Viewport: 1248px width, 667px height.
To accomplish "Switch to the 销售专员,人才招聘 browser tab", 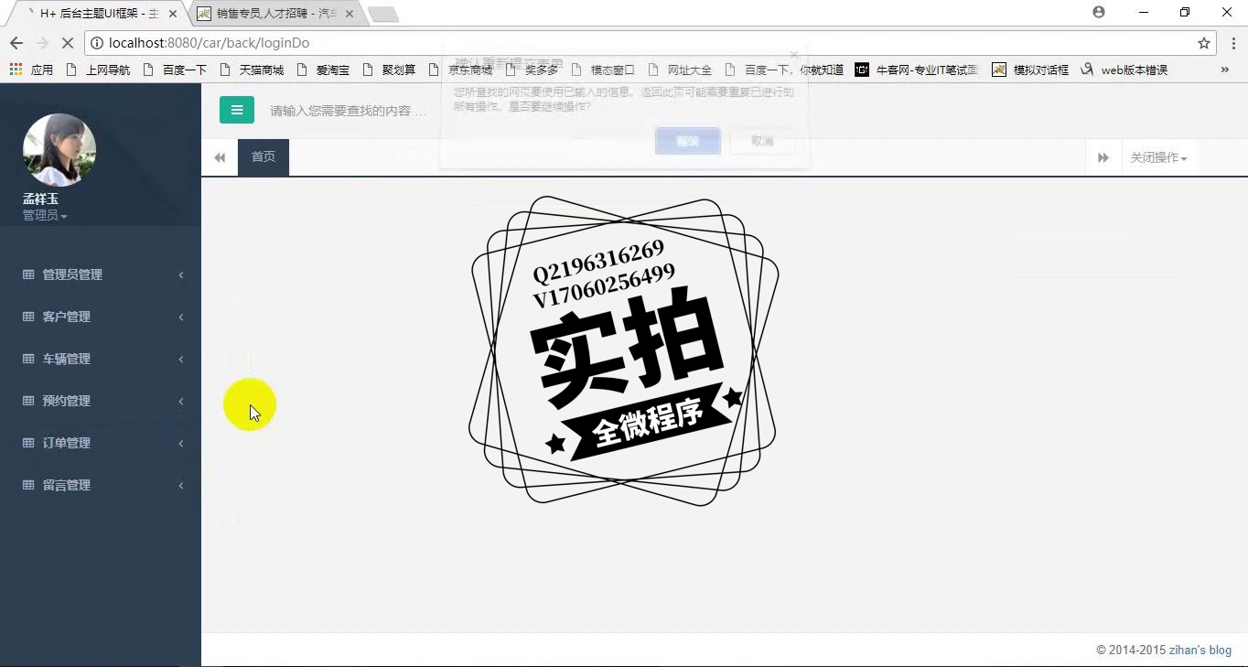I will 274,14.
